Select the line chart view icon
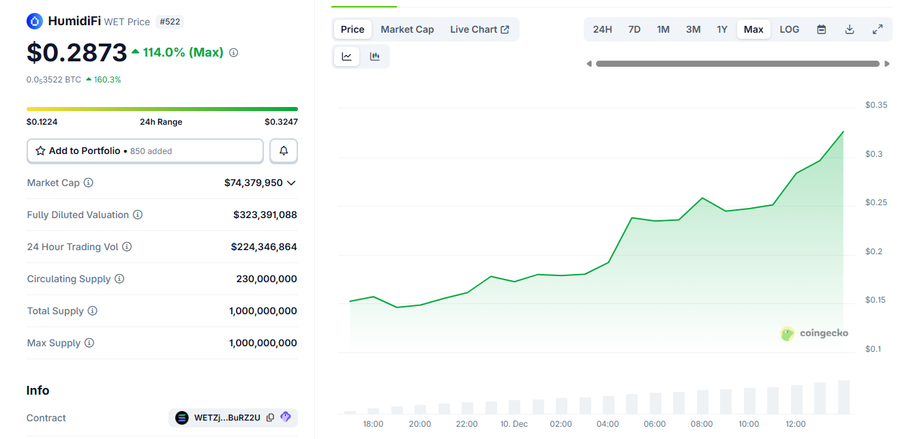Viewport: 911px width, 439px height. (346, 57)
